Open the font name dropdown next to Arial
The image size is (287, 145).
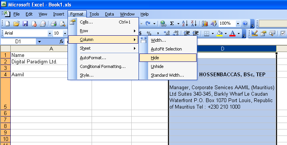click(50, 33)
